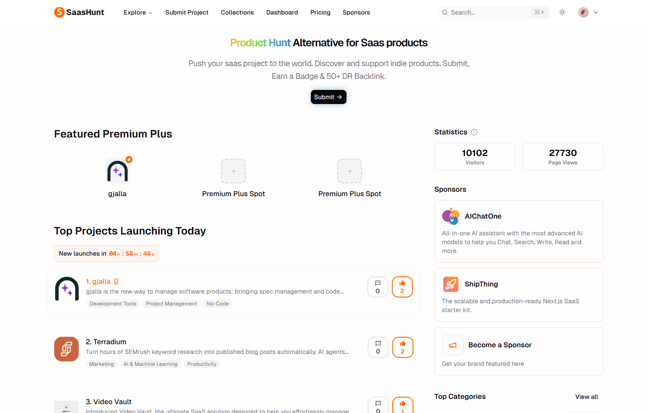Open the ShipThing sponsor icon
Screen dimensions: 649x413
click(x=450, y=284)
